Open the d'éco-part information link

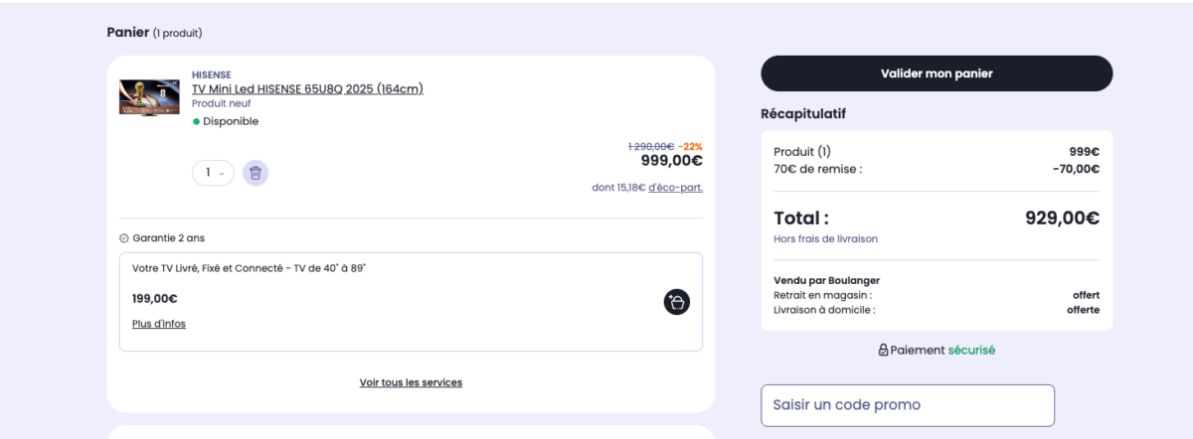[675, 187]
